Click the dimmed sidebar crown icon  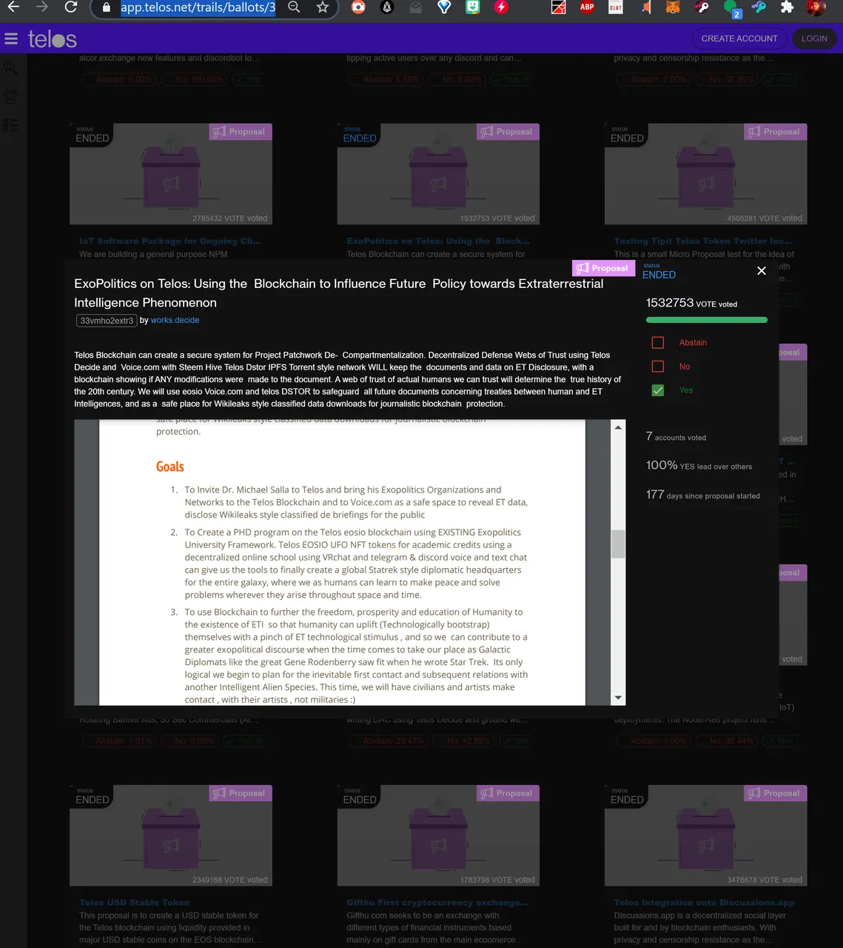[x=10, y=96]
